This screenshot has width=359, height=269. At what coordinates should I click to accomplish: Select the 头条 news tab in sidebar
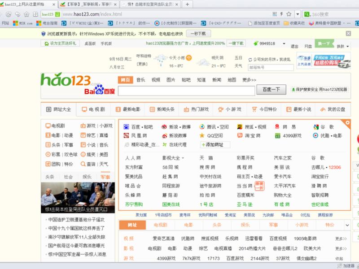coord(50,177)
